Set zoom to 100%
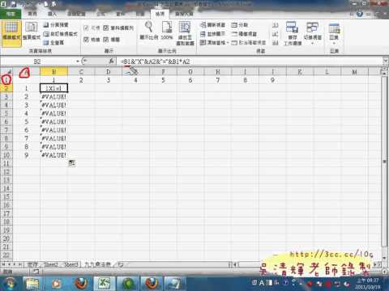This screenshot has width=389, height=291. pos(167,31)
